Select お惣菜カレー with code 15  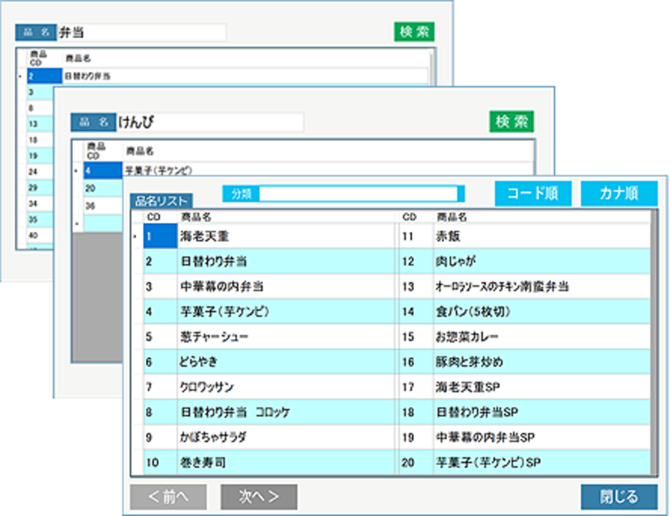click(x=467, y=337)
